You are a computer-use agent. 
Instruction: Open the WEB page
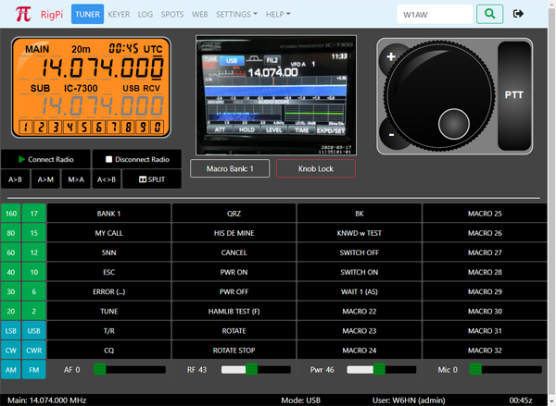click(199, 14)
